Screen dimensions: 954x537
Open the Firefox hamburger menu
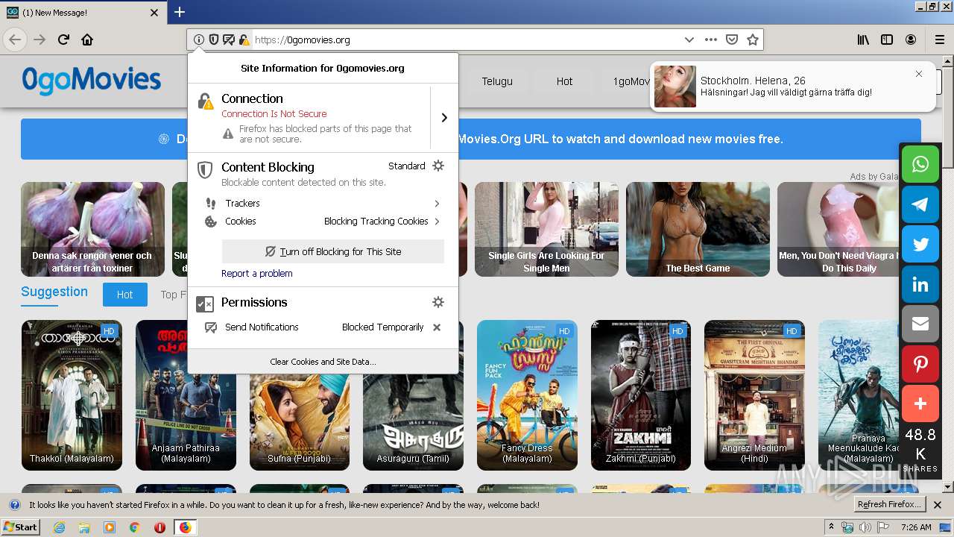[940, 40]
